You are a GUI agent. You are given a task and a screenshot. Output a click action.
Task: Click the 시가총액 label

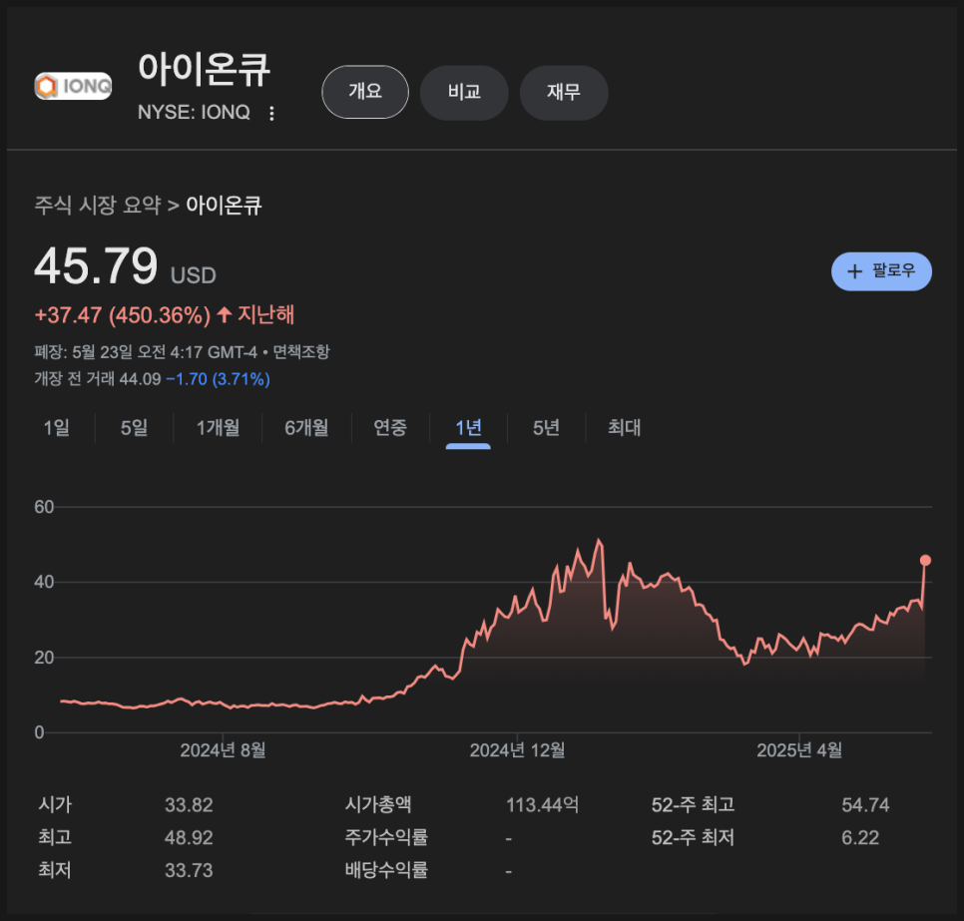(378, 804)
